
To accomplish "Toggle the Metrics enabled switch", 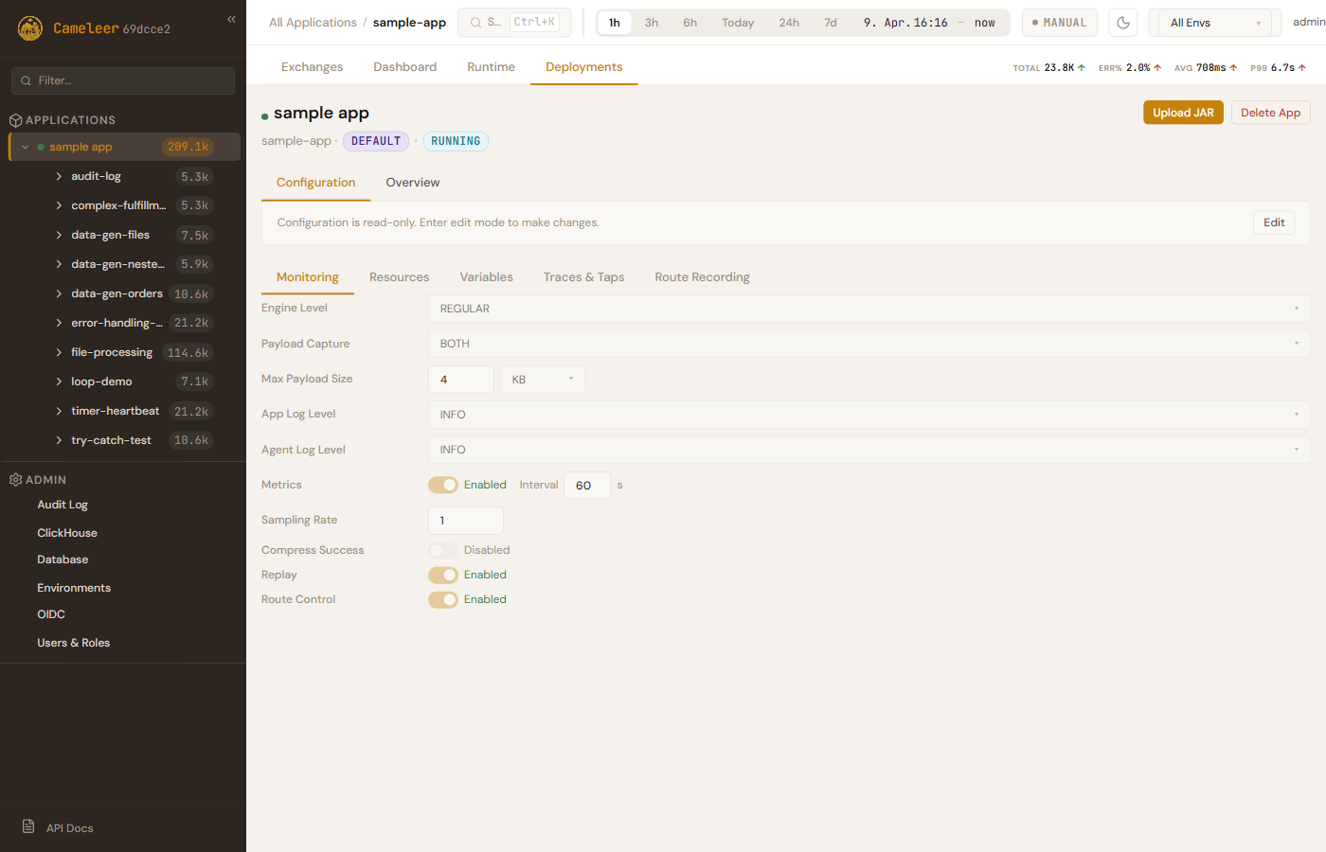I will click(442, 485).
